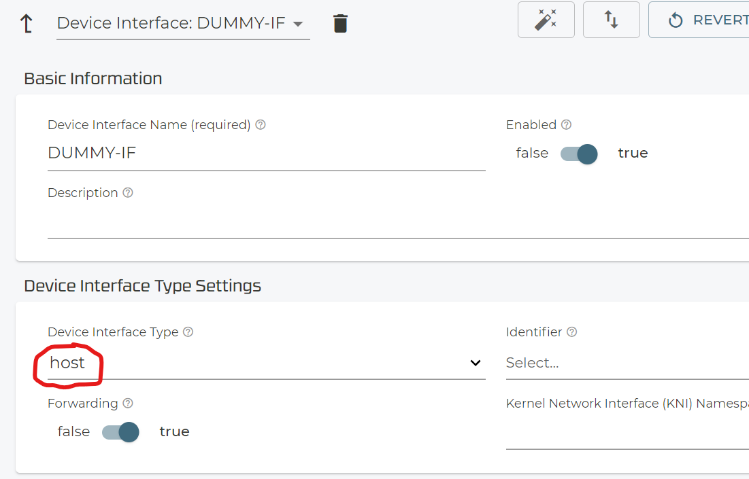The width and height of the screenshot is (749, 479).
Task: Click the Kernel Network Interface Namespace field
Action: click(x=626, y=435)
